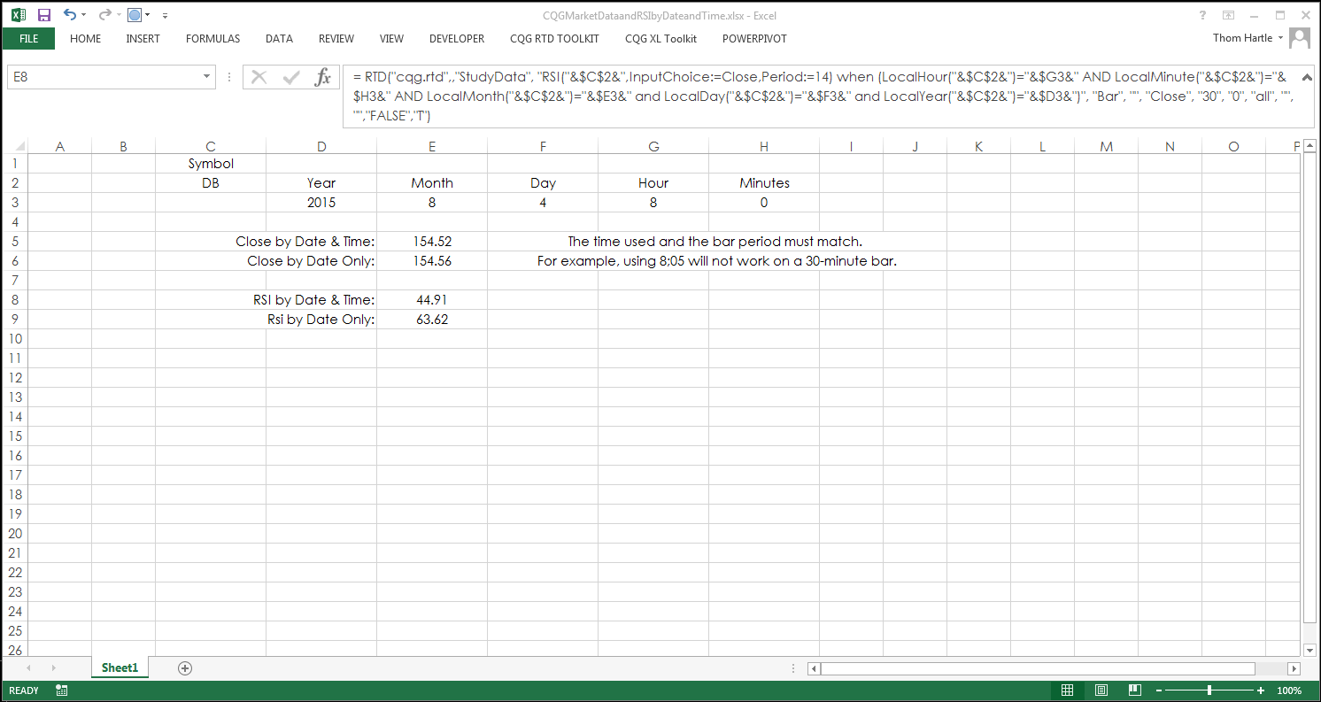Confirm formula entry with the checkmark
The width and height of the screenshot is (1321, 702).
(x=291, y=77)
